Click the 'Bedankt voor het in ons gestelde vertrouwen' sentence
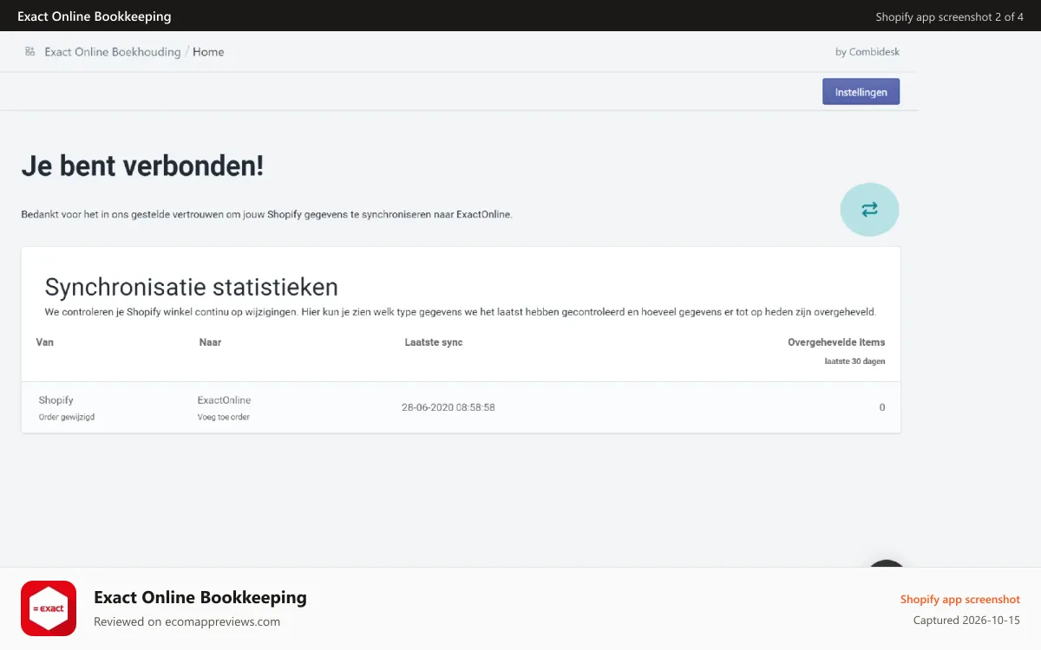Viewport: 1041px width, 650px height. 266,214
